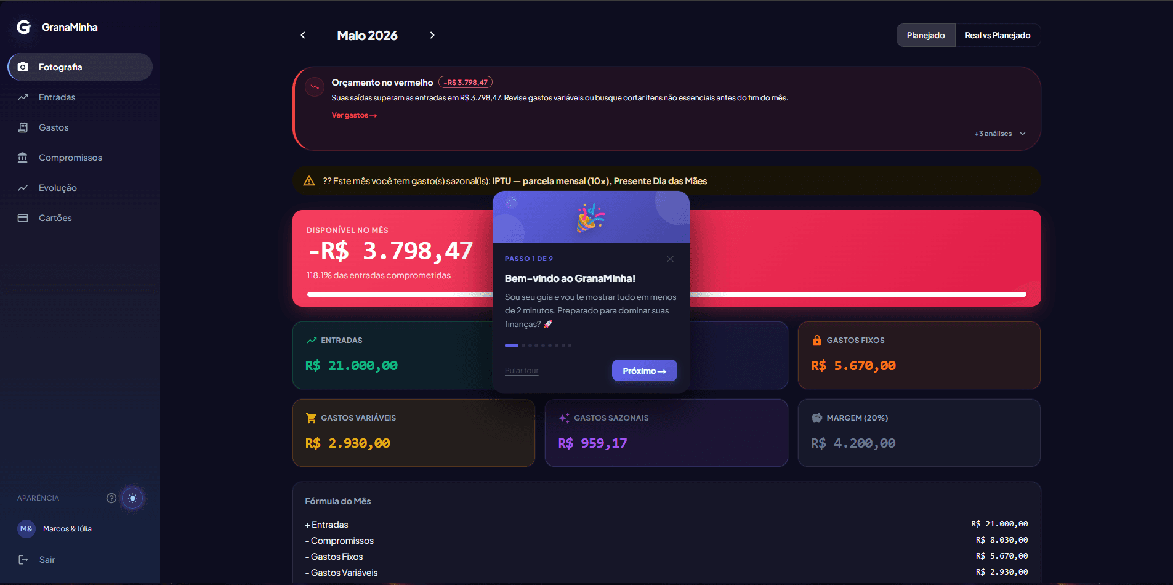Open Evolução section label
This screenshot has width=1173, height=585.
pos(58,188)
